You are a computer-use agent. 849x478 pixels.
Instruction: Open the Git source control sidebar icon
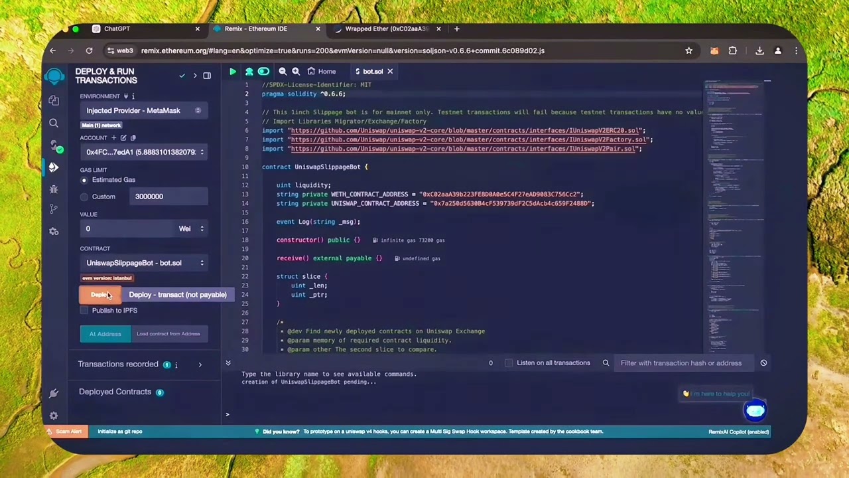coord(54,209)
